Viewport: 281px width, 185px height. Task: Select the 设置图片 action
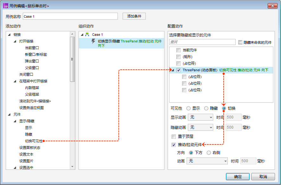coord(26,161)
